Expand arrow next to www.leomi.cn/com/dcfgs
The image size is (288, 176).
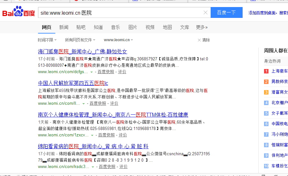pos(91,72)
